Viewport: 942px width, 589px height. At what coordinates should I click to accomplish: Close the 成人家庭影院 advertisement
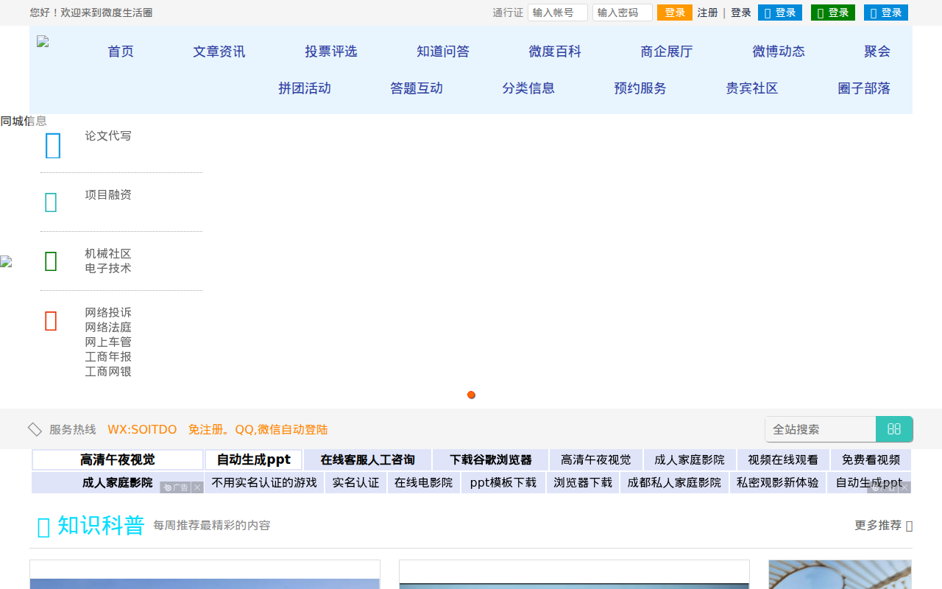tap(197, 487)
